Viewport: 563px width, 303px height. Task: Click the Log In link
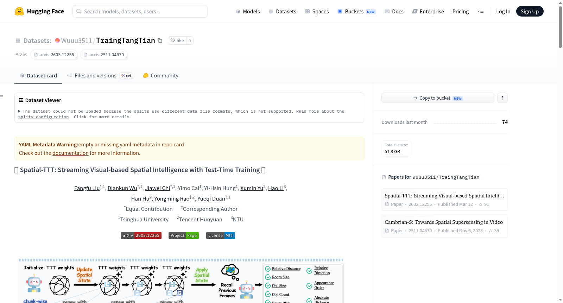coord(503,11)
